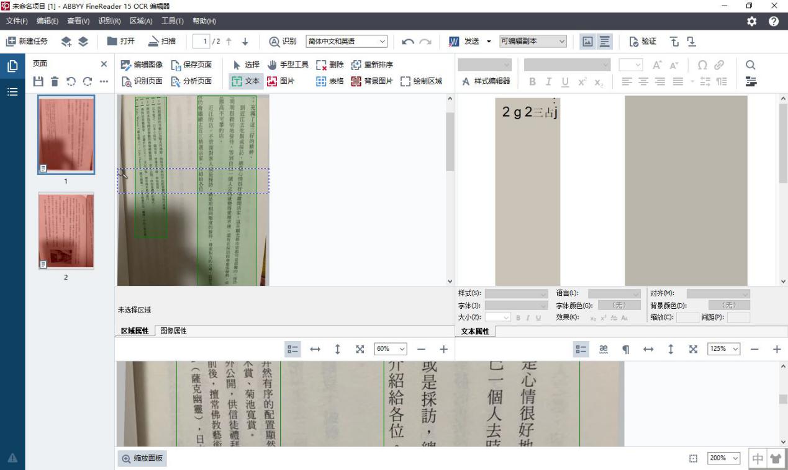The image size is (788, 470).
Task: Zoom in image pane with plus button
Action: [443, 349]
